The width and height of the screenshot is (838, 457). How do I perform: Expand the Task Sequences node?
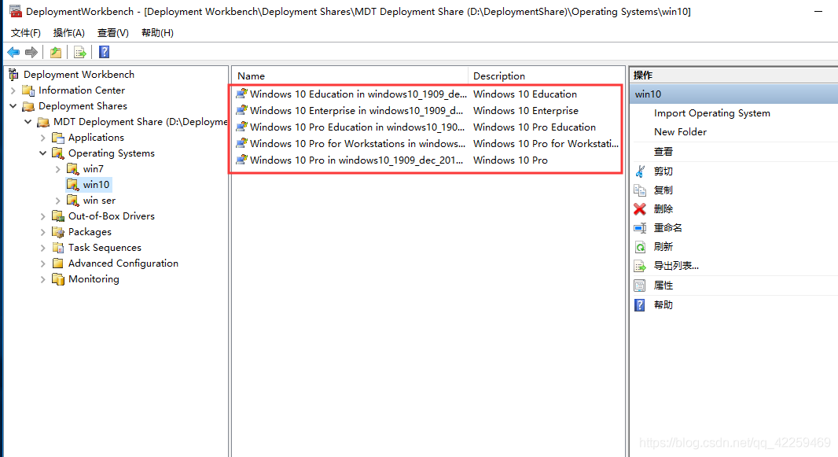click(x=43, y=248)
